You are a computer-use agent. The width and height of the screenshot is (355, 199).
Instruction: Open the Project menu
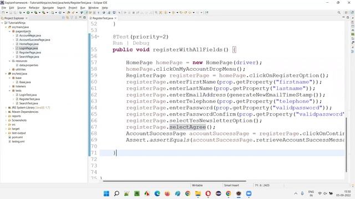pyautogui.click(x=73, y=8)
